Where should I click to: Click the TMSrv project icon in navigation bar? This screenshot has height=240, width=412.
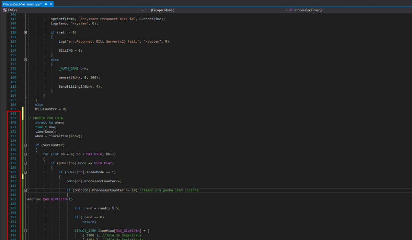pos(4,10)
